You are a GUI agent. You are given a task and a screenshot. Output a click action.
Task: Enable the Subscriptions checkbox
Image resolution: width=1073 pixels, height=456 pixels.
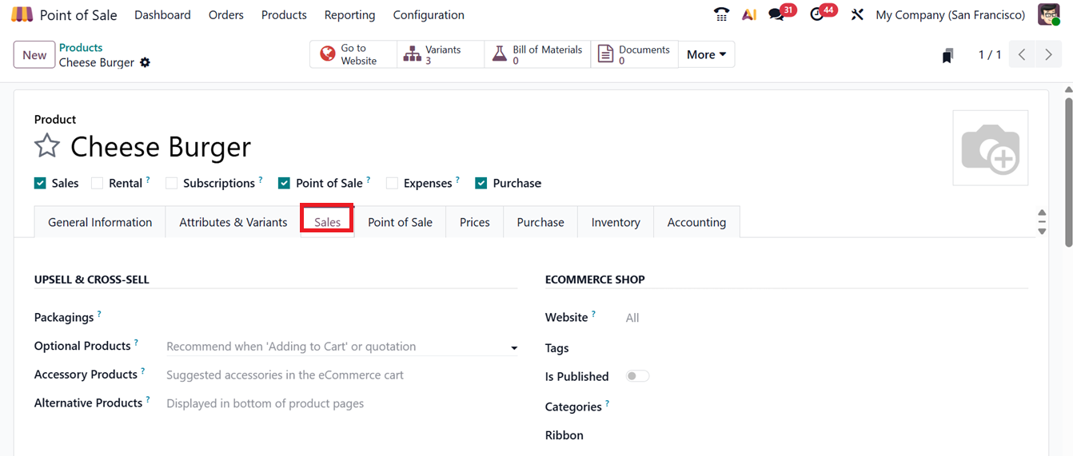[x=171, y=183]
